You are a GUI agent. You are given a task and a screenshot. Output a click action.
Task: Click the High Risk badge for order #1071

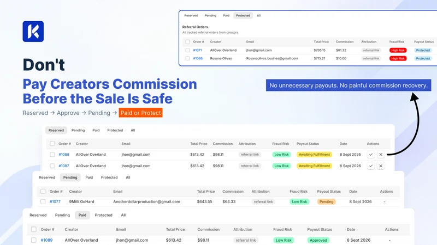tap(398, 50)
